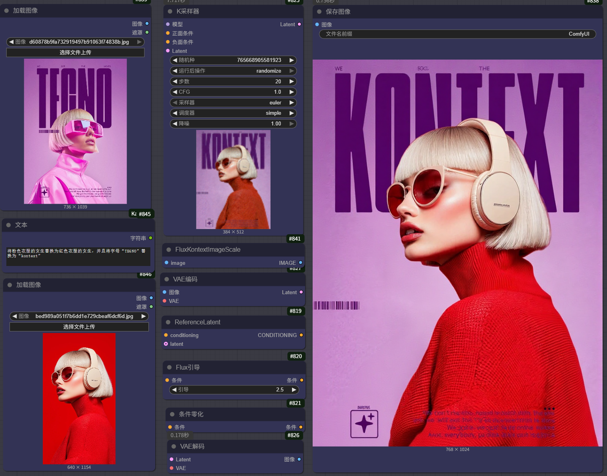The image size is (607, 476).
Task: Click the lower 选择文件上传 button under bed989a image
Action: click(x=79, y=327)
